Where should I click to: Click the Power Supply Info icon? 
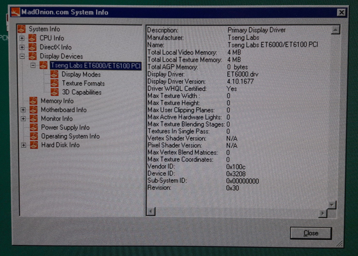pos(34,127)
